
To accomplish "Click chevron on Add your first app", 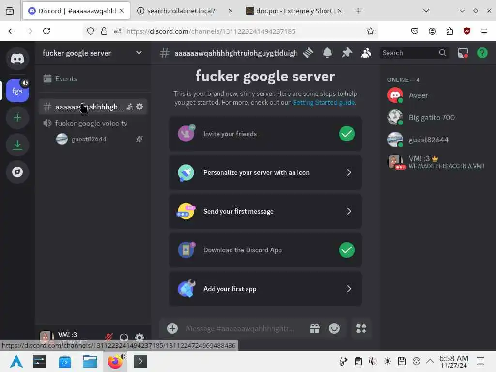I will coord(349,289).
